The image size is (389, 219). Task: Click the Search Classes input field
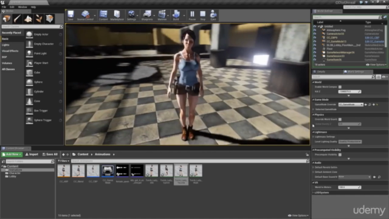point(32,26)
